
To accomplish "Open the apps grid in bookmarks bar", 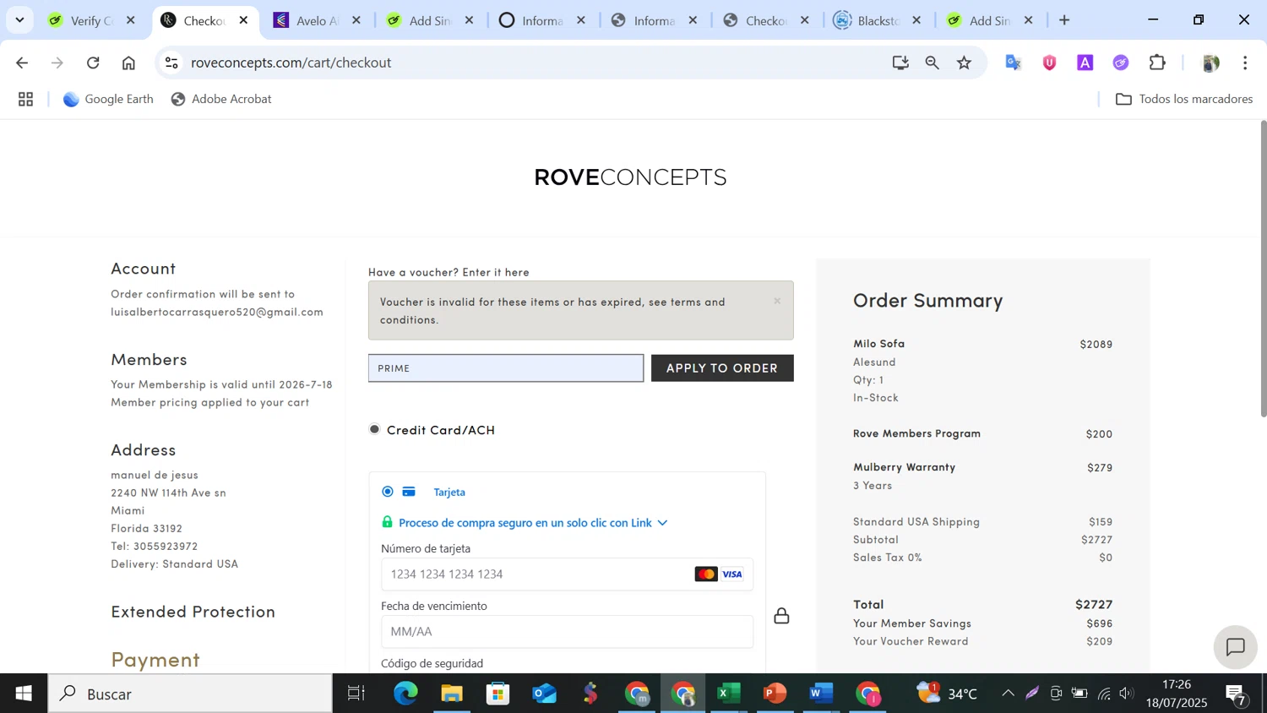I will (x=26, y=100).
